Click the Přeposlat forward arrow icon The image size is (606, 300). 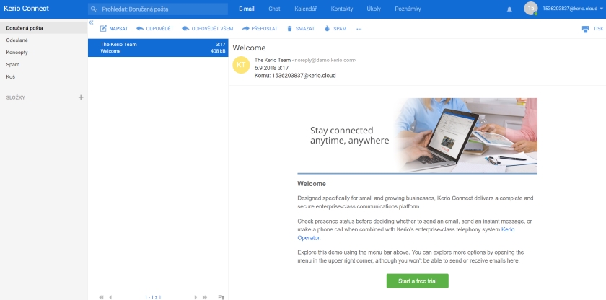click(x=245, y=29)
